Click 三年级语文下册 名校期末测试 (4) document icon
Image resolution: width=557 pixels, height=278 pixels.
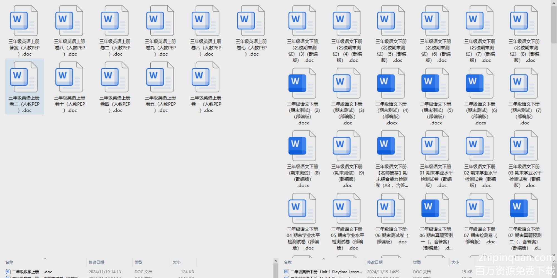tap(347, 21)
